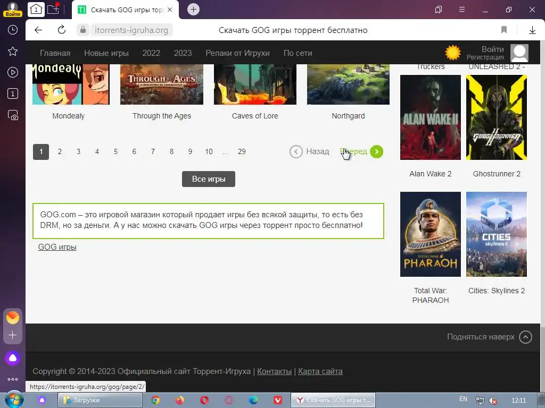
Task: Open browser history clock icon in sidebar
Action: [x=13, y=30]
